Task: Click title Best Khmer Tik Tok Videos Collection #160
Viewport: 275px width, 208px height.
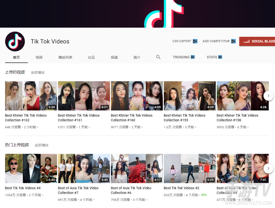Action: [132, 118]
